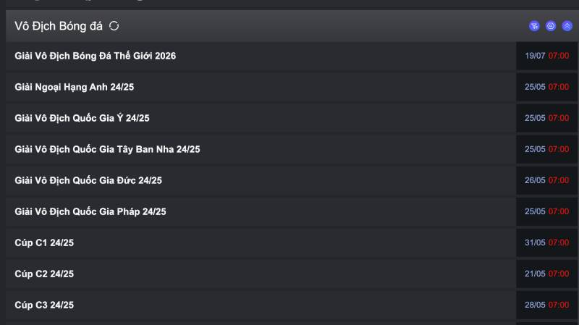This screenshot has height=325, width=579.
Task: Expand Giải Vô Địch Bóng Đá Thế Giới 2026
Action: coord(96,56)
